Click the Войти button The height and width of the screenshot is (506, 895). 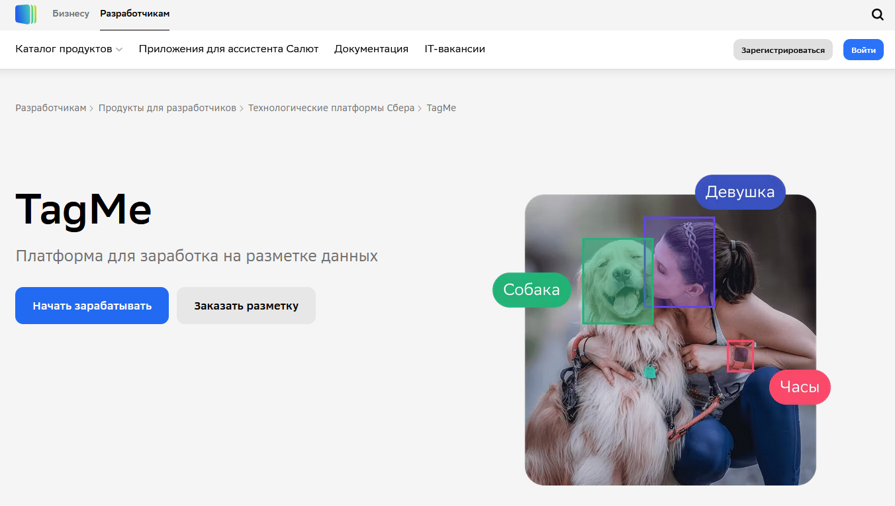point(863,50)
